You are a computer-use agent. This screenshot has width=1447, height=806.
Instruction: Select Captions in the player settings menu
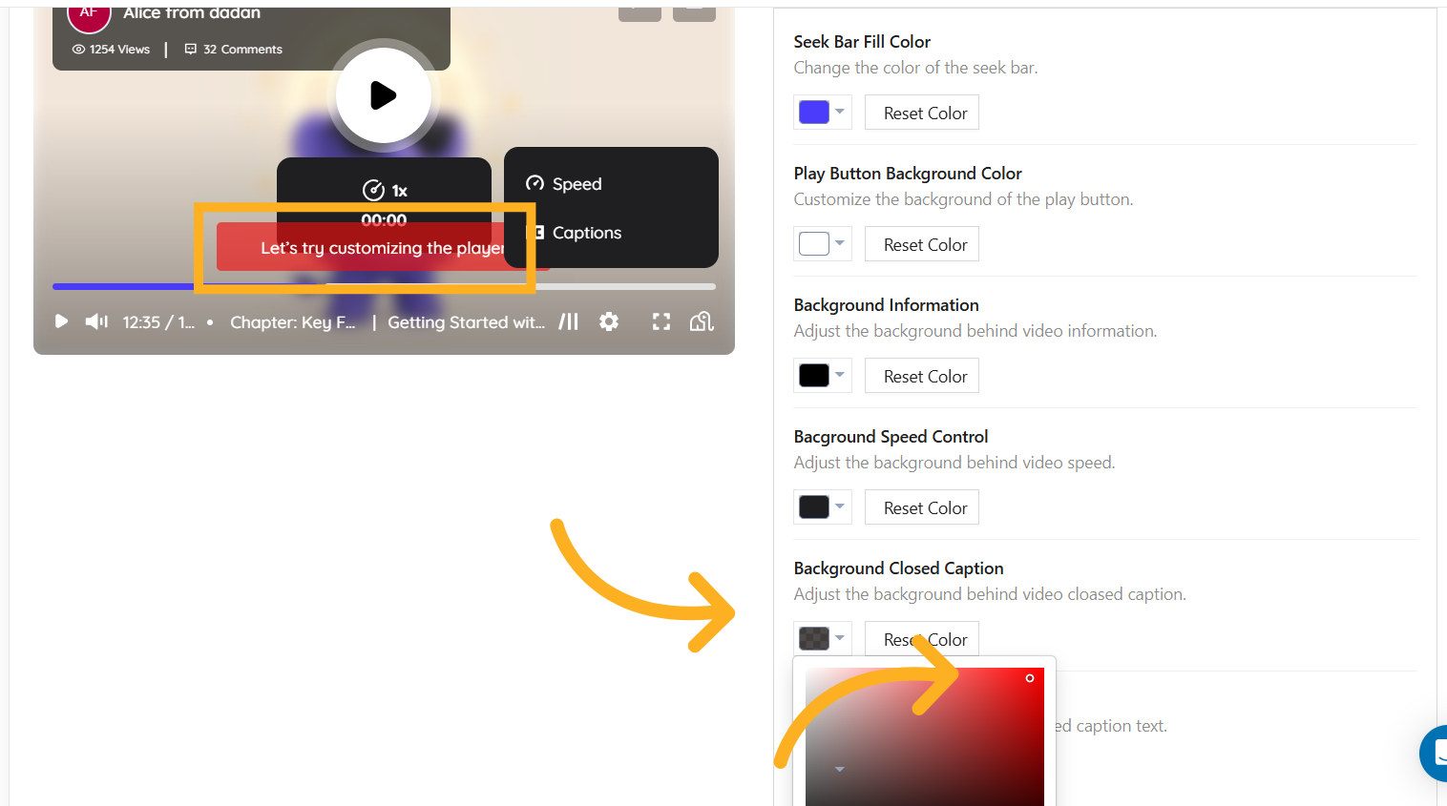586,233
